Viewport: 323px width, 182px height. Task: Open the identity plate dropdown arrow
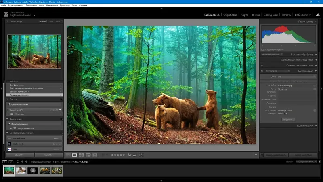[x=34, y=15]
